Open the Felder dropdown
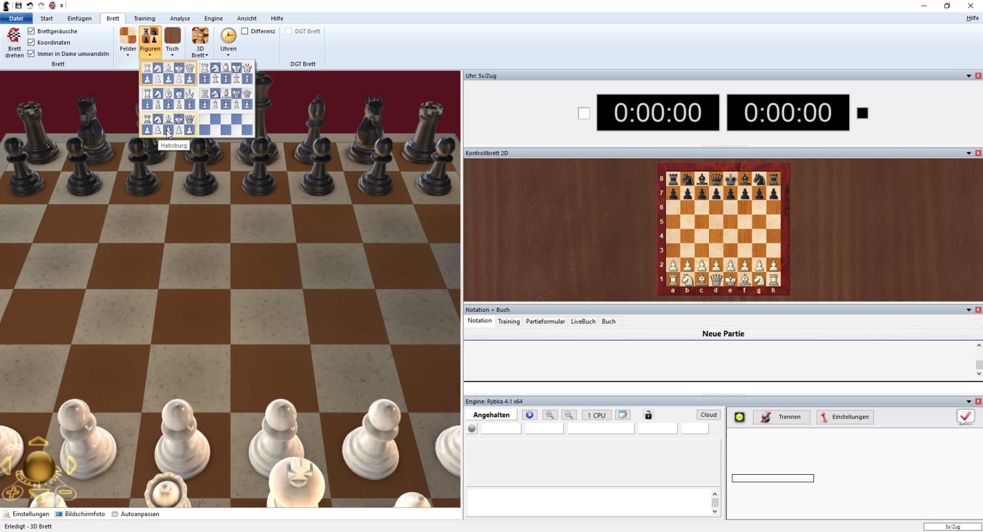This screenshot has height=532, width=983. 128,43
